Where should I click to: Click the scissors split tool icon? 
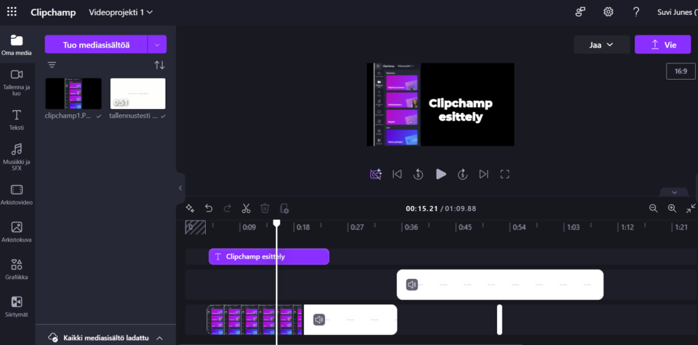[246, 208]
